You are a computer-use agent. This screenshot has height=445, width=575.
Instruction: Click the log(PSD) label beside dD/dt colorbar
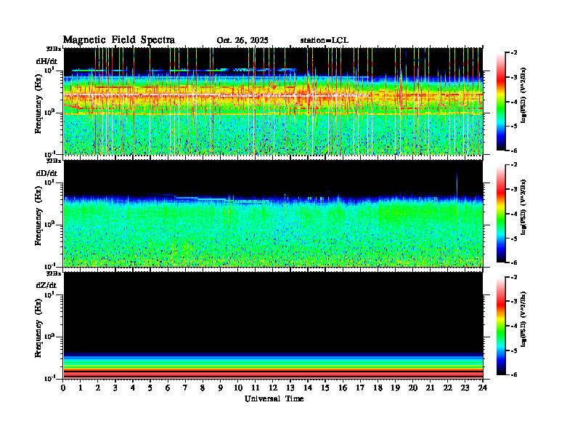click(524, 208)
